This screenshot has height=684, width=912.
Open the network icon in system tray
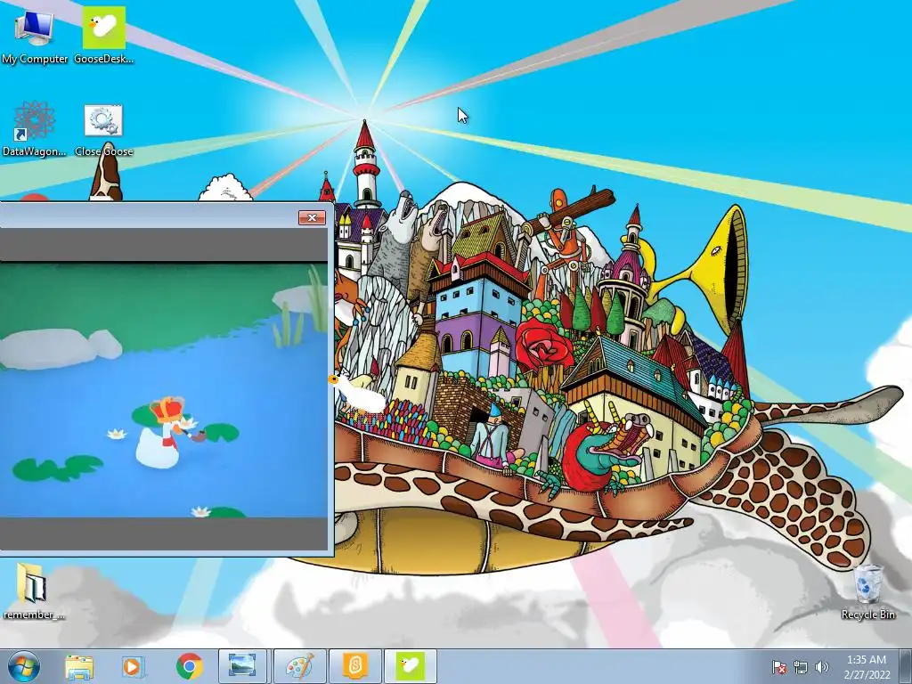click(x=801, y=667)
